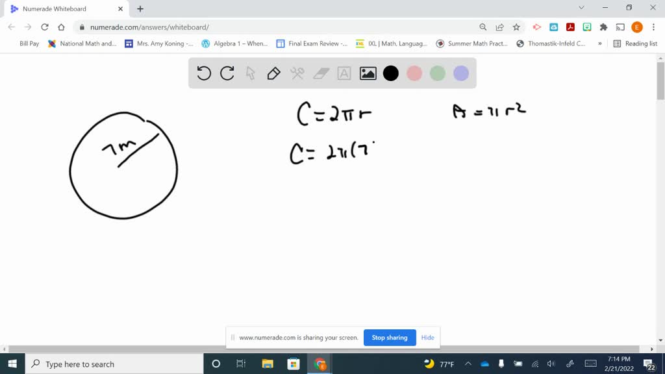
Task: Bookmark this page with the star icon
Action: [516, 27]
